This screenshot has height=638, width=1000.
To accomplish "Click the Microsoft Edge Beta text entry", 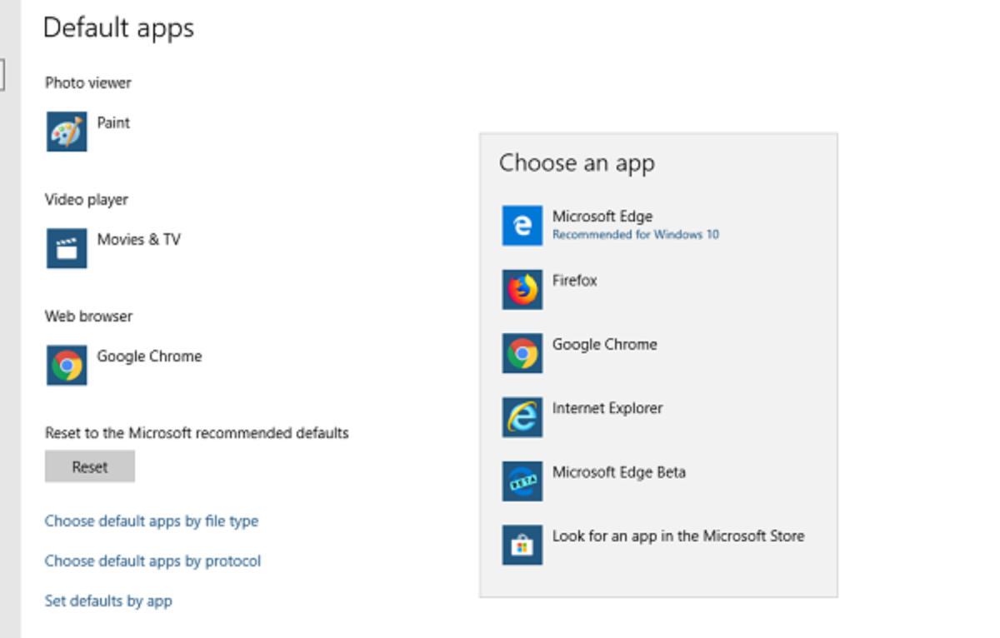I will coord(619,472).
